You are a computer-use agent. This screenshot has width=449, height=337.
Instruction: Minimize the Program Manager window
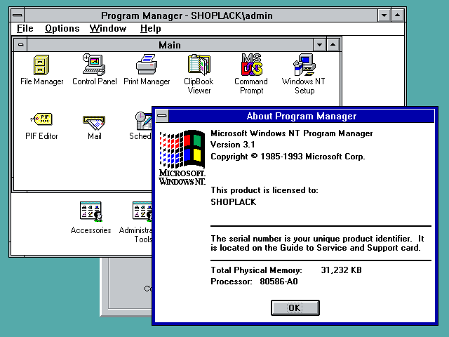click(384, 15)
